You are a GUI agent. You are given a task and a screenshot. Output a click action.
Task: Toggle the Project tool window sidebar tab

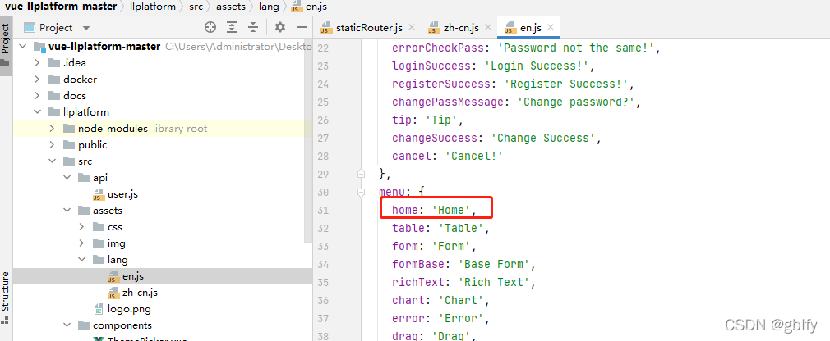(6, 46)
